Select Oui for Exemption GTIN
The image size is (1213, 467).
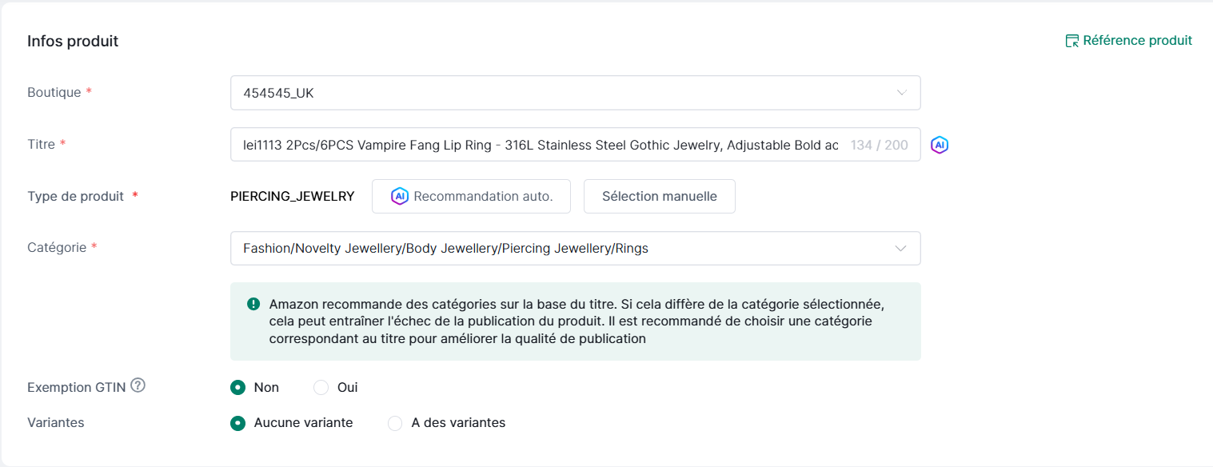click(x=321, y=388)
